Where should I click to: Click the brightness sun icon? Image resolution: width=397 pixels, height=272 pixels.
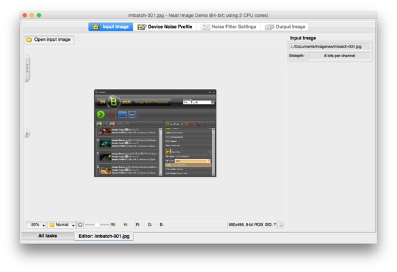tap(80, 224)
